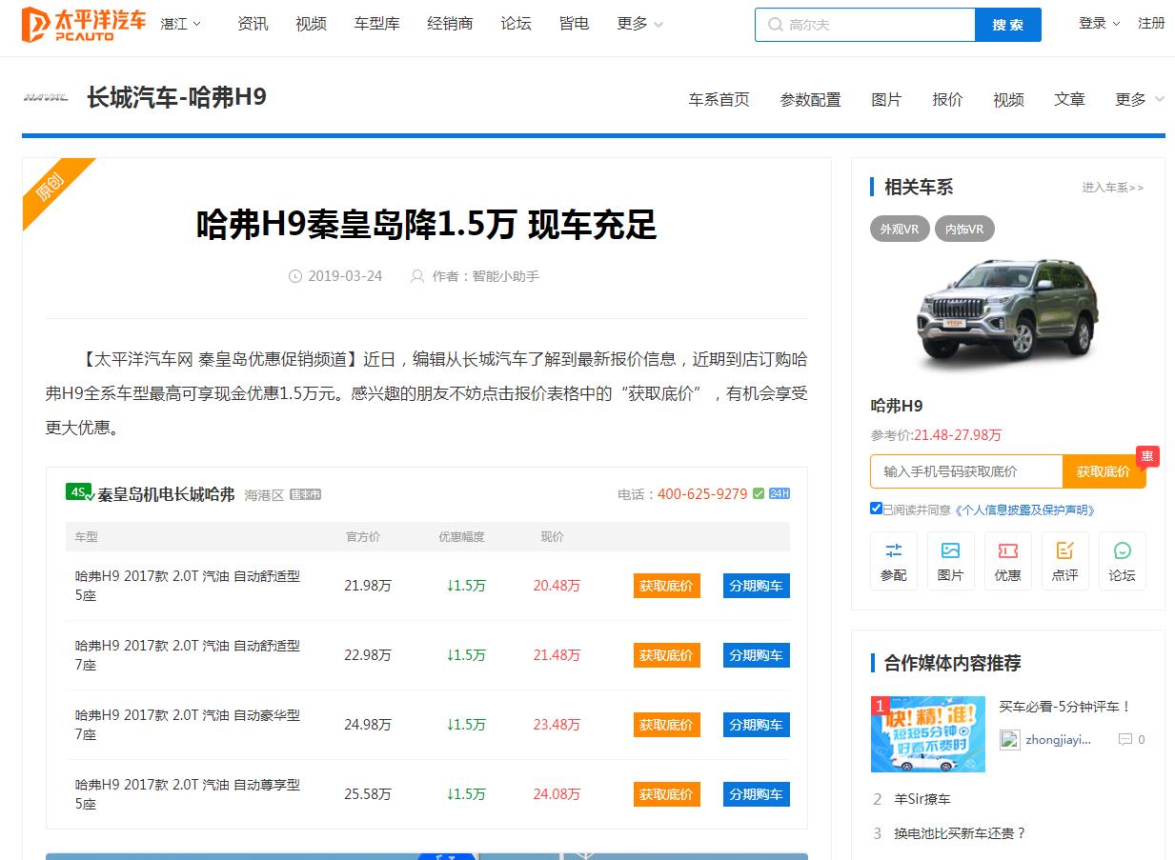Expand the series 更多 tab dropdown

(1140, 99)
